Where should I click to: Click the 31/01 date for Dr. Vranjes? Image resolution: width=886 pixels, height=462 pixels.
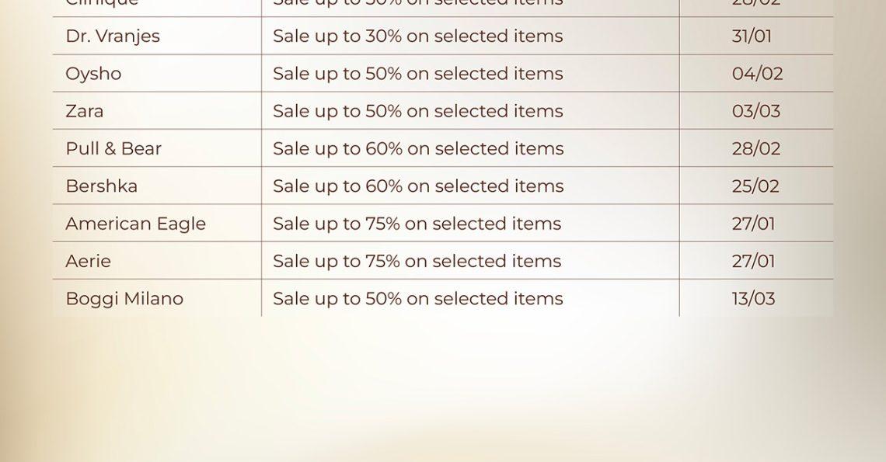(x=752, y=36)
